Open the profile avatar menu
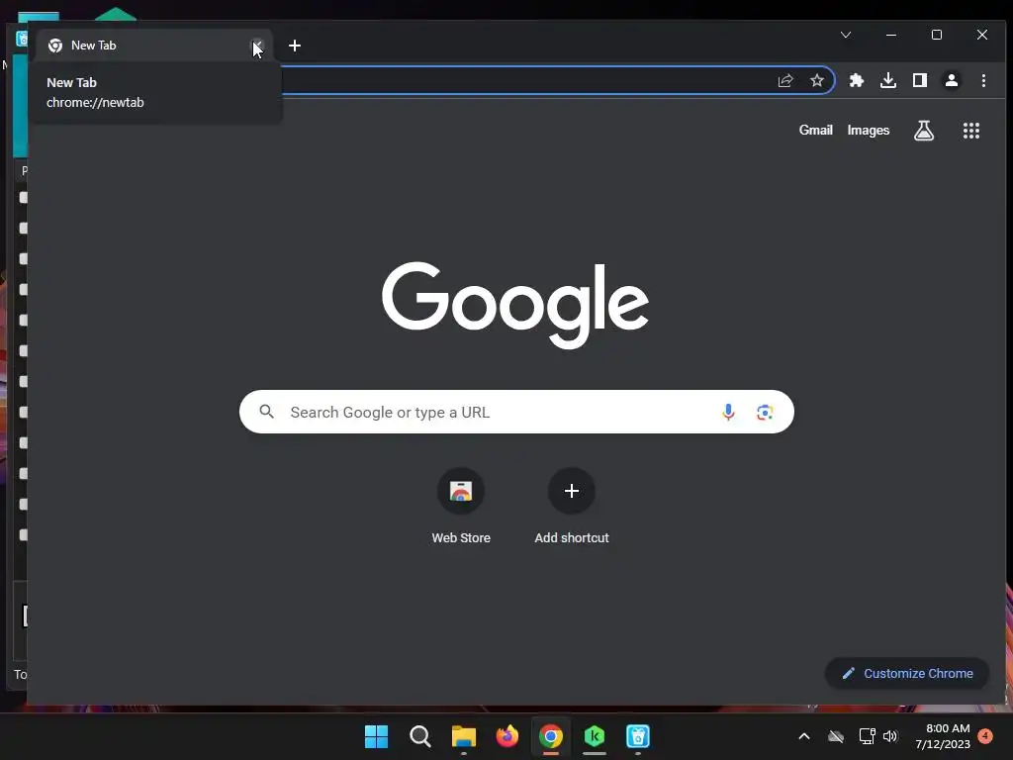1013x760 pixels. tap(952, 81)
